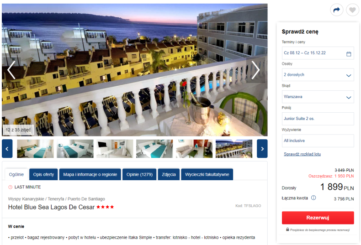This screenshot has width=361, height=245.
Task: Click the red Rezerwuj button
Action: click(318, 218)
